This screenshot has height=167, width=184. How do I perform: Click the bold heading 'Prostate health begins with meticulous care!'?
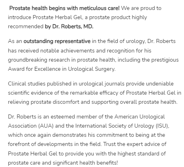(x=64, y=8)
